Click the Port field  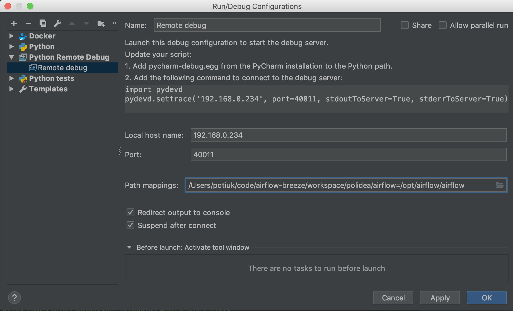[349, 154]
